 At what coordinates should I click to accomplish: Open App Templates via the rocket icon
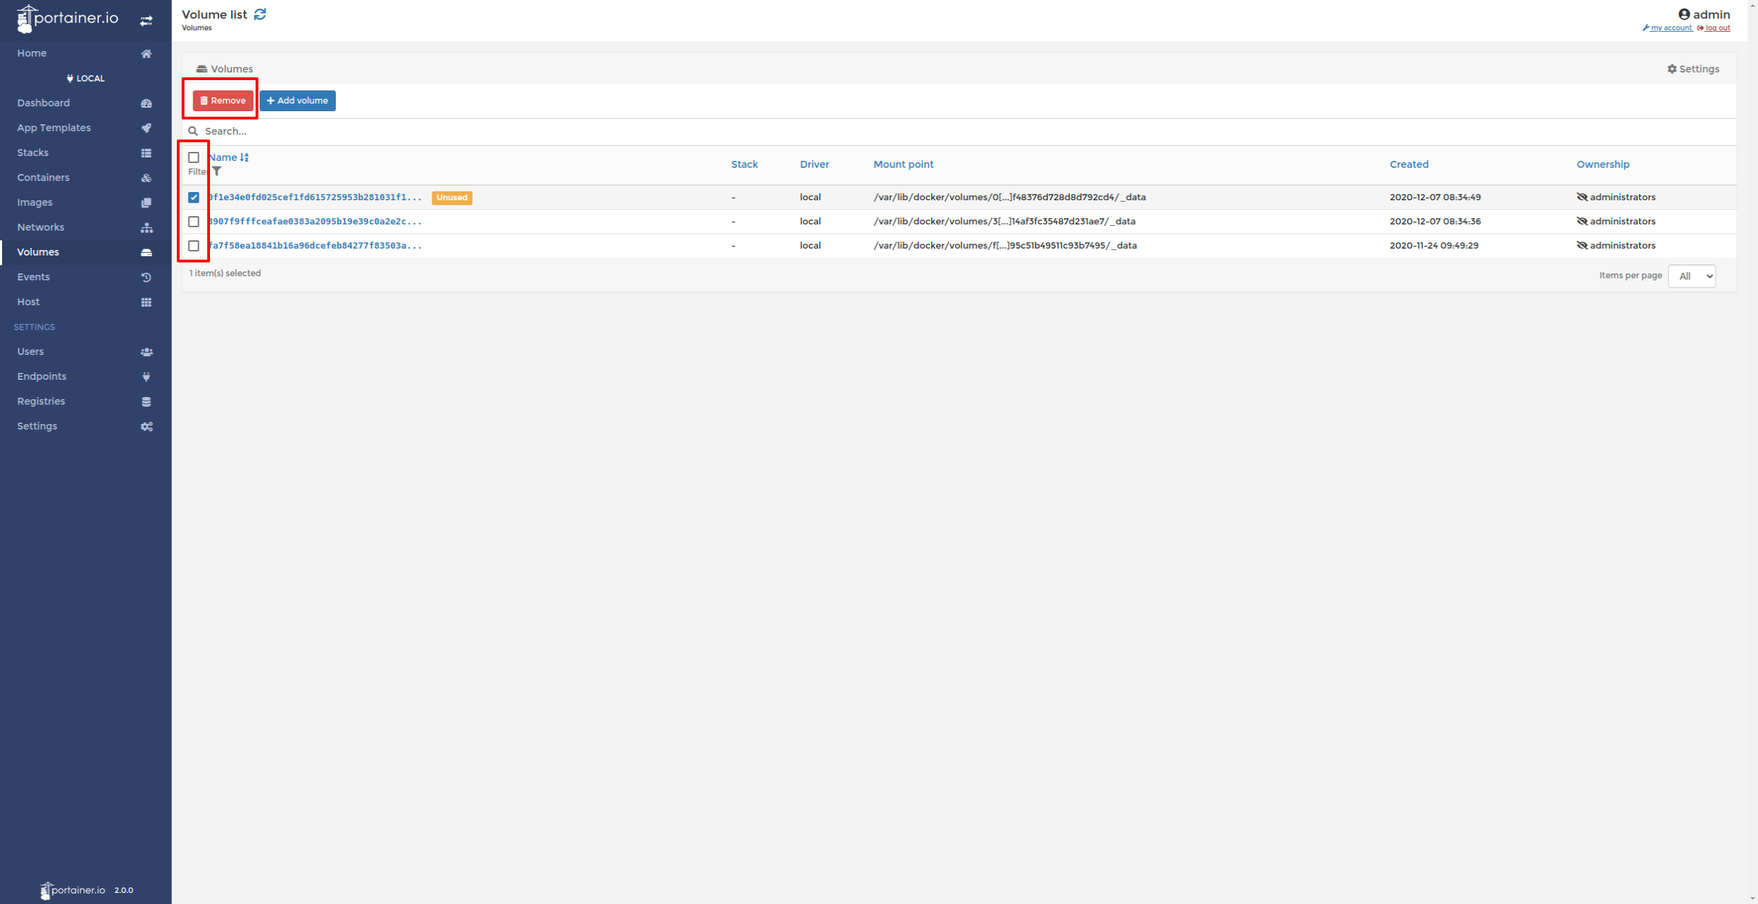pyautogui.click(x=146, y=128)
